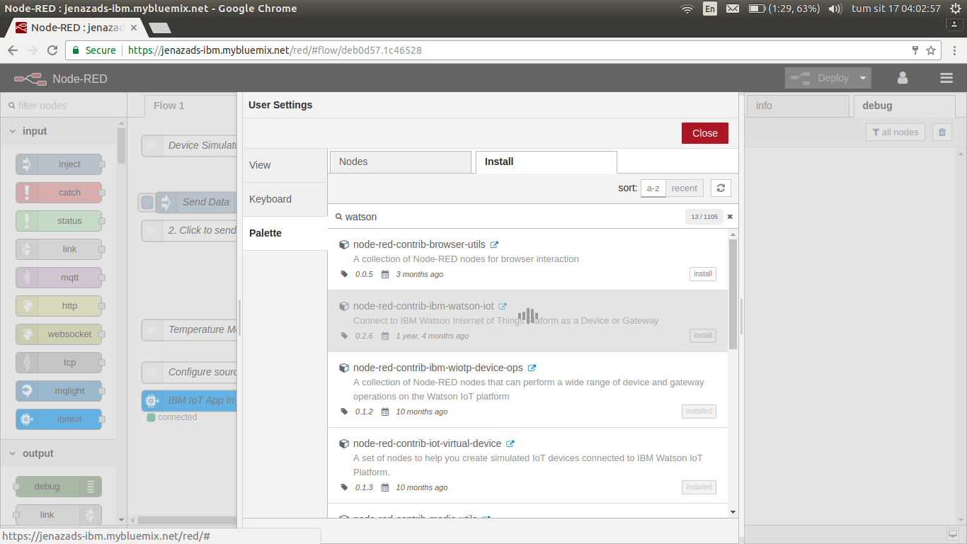Click the palette scrollbar thumb
The width and height of the screenshot is (967, 544).
122,145
